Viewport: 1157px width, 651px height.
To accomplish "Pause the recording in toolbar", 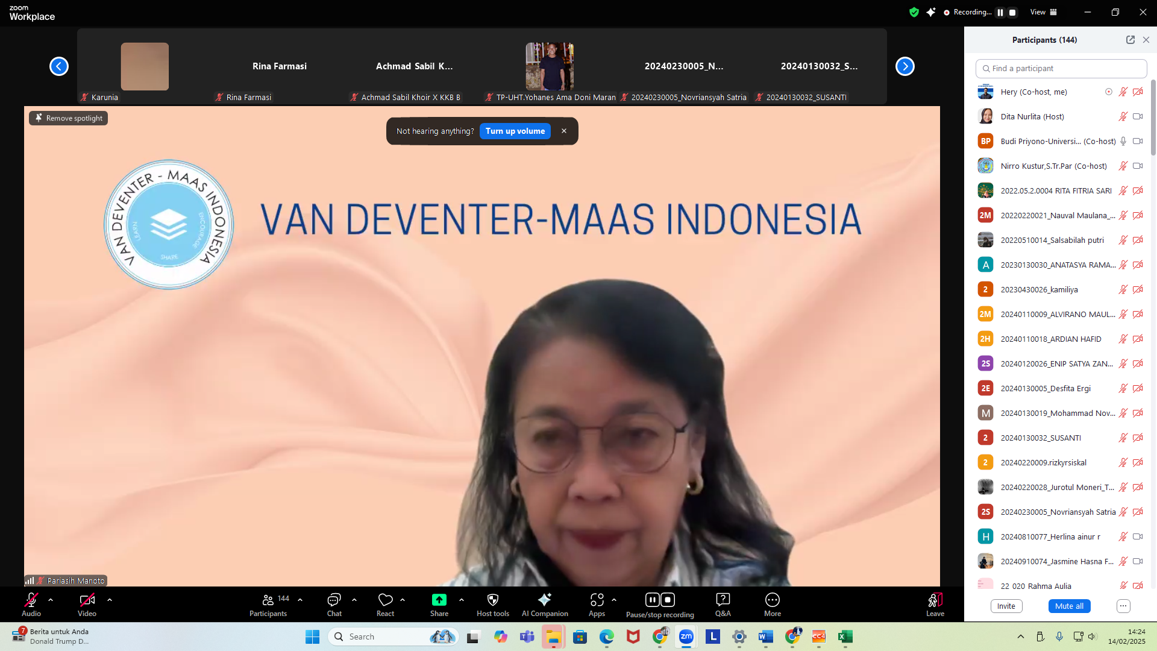I will [653, 600].
